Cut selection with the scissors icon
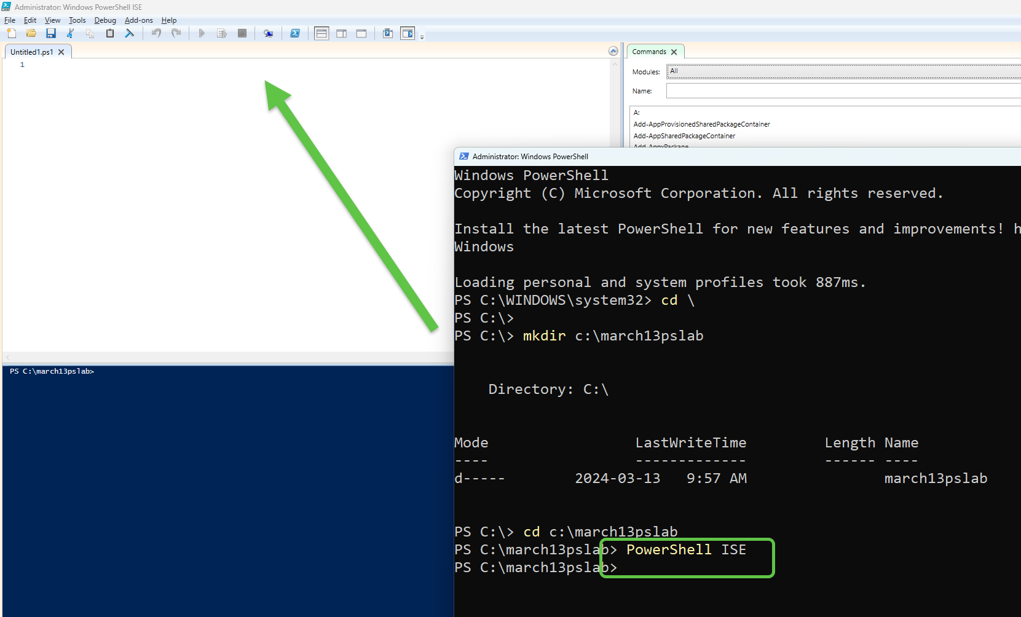Screen dimensions: 1021x617 71,33
